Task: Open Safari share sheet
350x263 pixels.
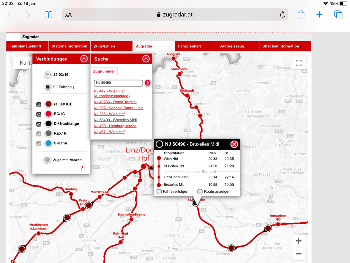Action: click(x=301, y=15)
